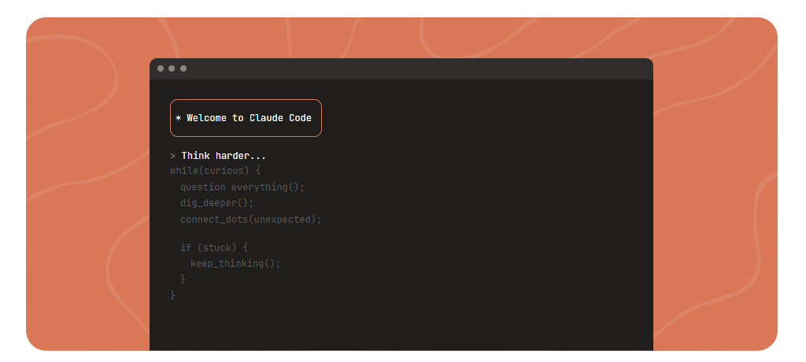806x362 pixels.
Task: Click the closing brace below keep_thinking
Action: [x=183, y=279]
